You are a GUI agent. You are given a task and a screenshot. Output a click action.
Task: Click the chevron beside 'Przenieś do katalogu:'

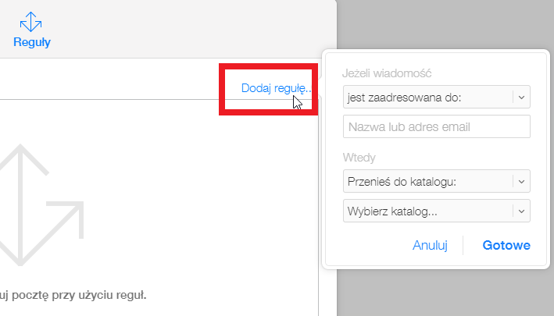521,181
